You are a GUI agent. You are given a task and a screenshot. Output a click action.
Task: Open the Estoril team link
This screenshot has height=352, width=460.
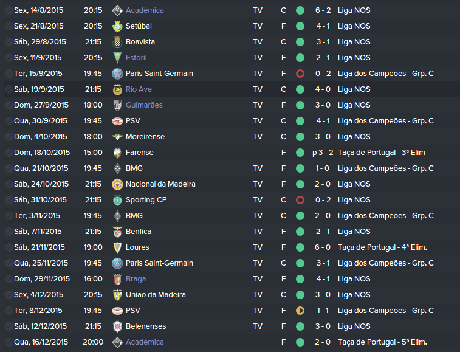click(x=136, y=58)
